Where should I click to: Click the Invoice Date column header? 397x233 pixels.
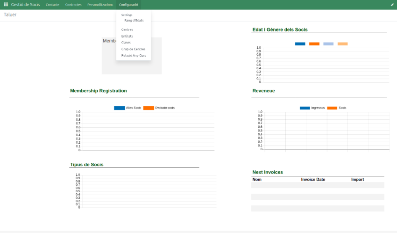[313, 179]
